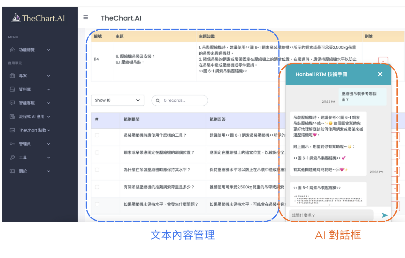The height and width of the screenshot is (258, 405).
Task: Click the 管理員 key icon
Action: tap(12, 144)
